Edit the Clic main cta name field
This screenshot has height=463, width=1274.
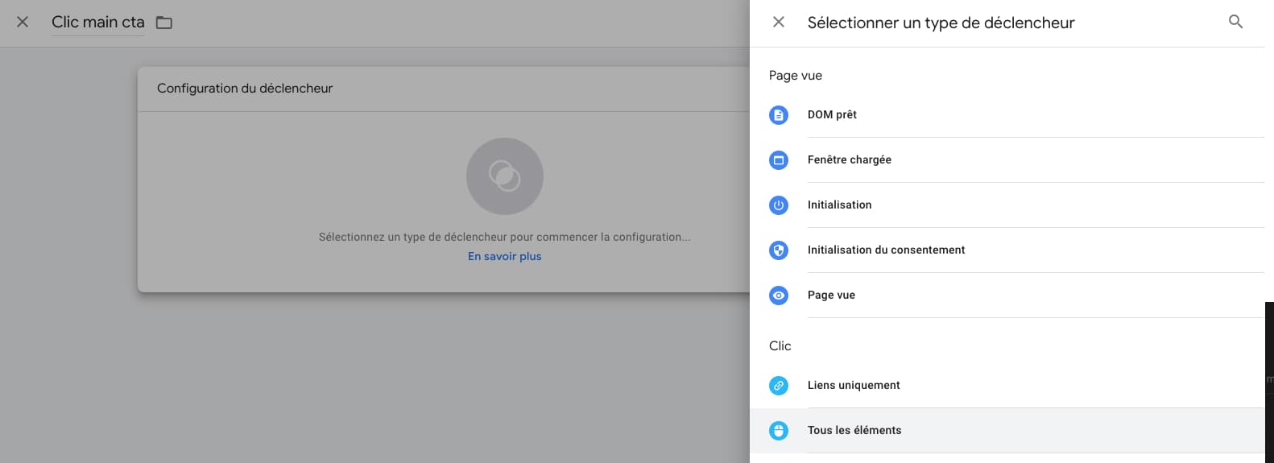(x=98, y=23)
